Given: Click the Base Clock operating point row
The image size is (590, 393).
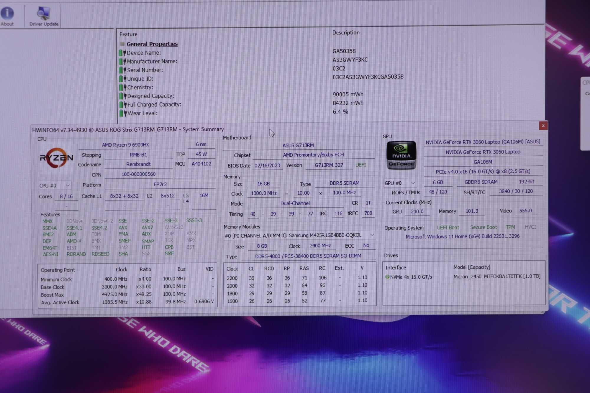Looking at the screenshot, I should coord(127,287).
